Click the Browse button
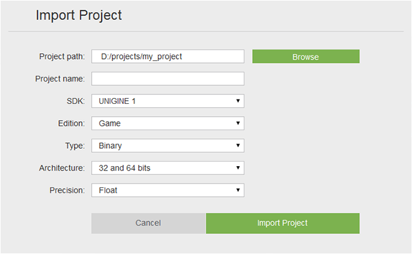The width and height of the screenshot is (412, 254). pos(306,56)
